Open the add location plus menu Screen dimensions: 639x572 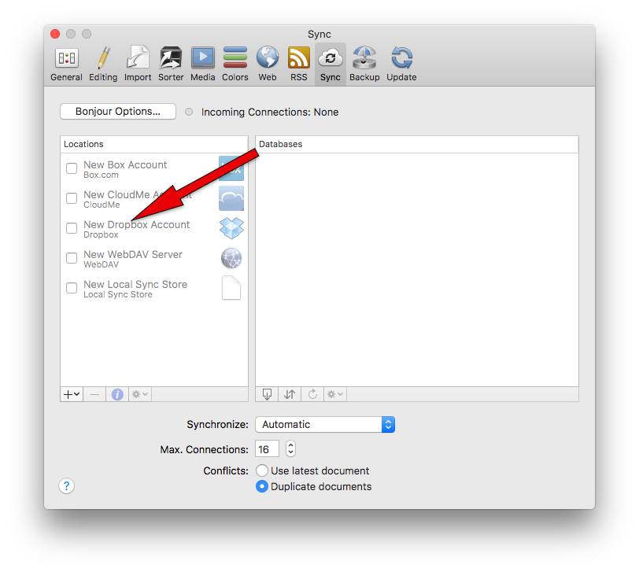tap(72, 394)
